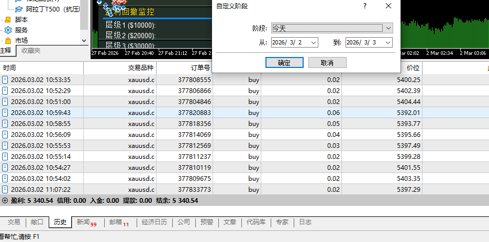This screenshot has height=242, width=489.
Task: Click the 取消 button
Action: 327,63
